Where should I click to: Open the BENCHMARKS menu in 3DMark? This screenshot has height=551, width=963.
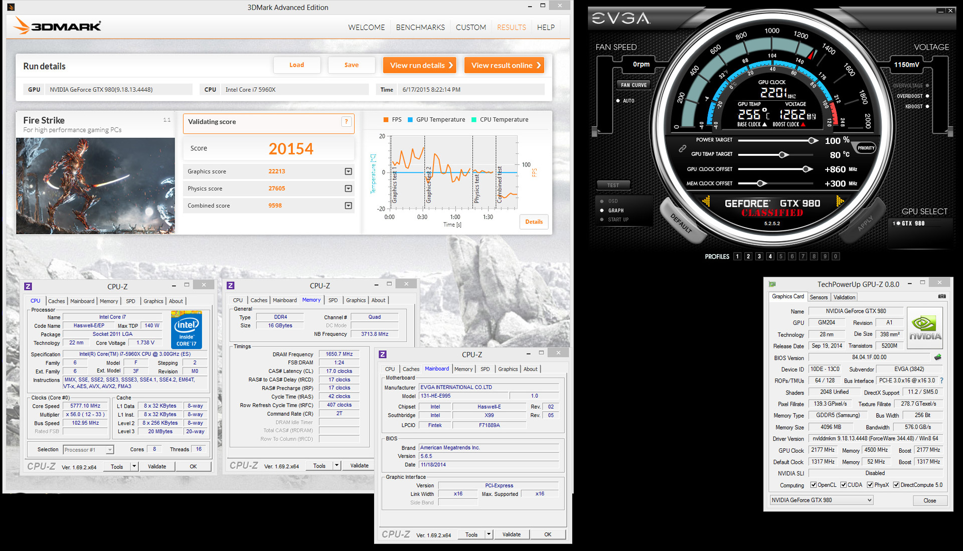click(420, 27)
